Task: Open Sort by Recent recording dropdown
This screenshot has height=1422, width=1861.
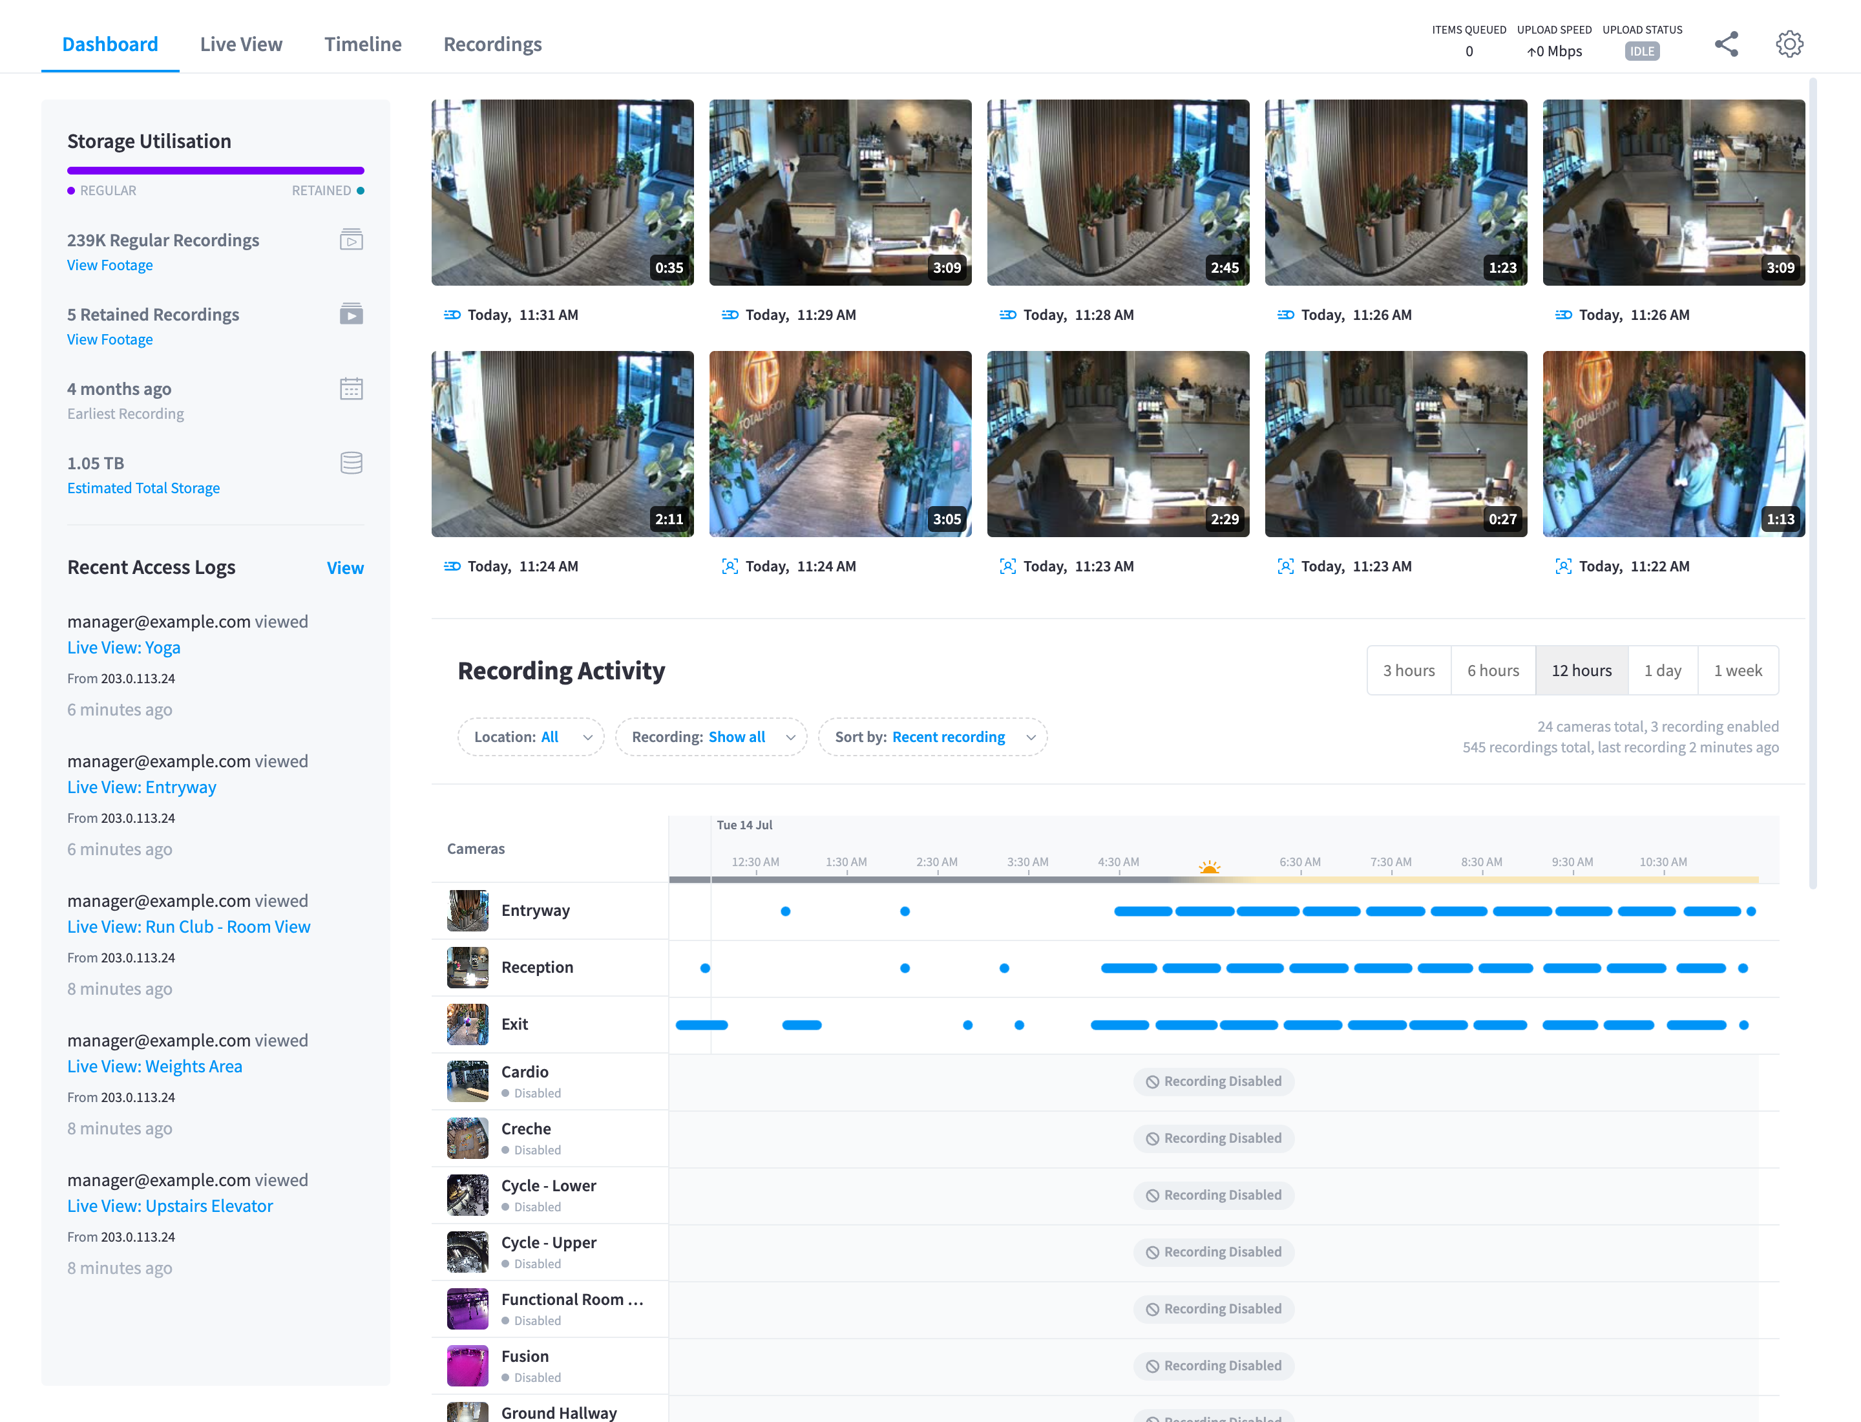Action: click(932, 738)
